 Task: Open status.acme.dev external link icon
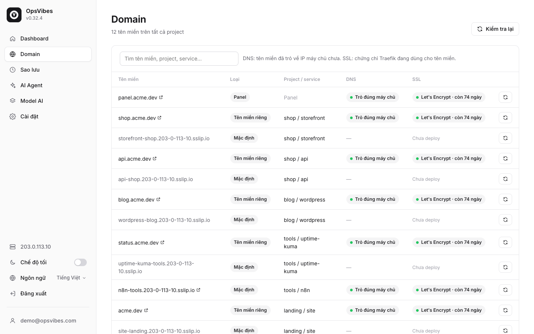pos(162,242)
